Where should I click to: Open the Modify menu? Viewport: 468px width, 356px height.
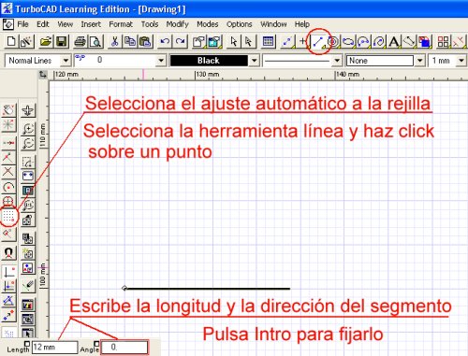(x=177, y=24)
